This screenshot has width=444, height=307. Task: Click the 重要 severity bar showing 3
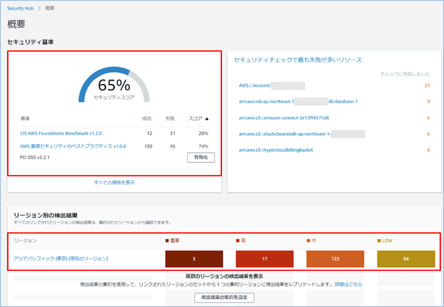(194, 259)
